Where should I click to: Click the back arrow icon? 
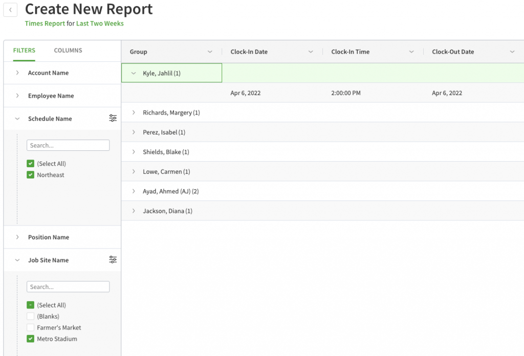10,9
